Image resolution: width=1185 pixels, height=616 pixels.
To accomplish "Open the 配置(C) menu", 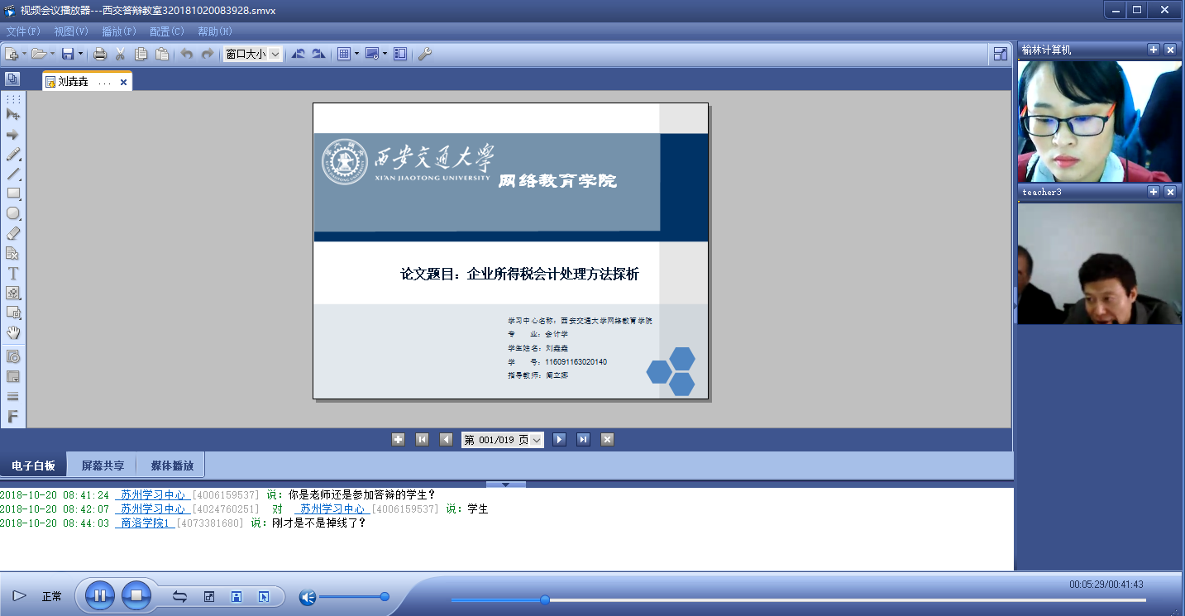I will pos(167,31).
